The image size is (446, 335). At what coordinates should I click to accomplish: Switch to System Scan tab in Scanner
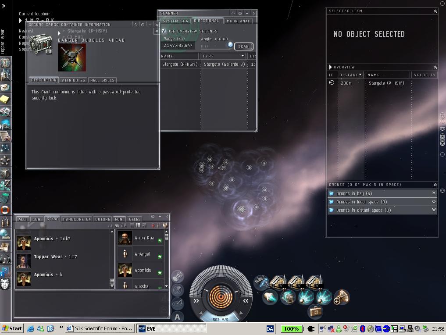tap(175, 21)
